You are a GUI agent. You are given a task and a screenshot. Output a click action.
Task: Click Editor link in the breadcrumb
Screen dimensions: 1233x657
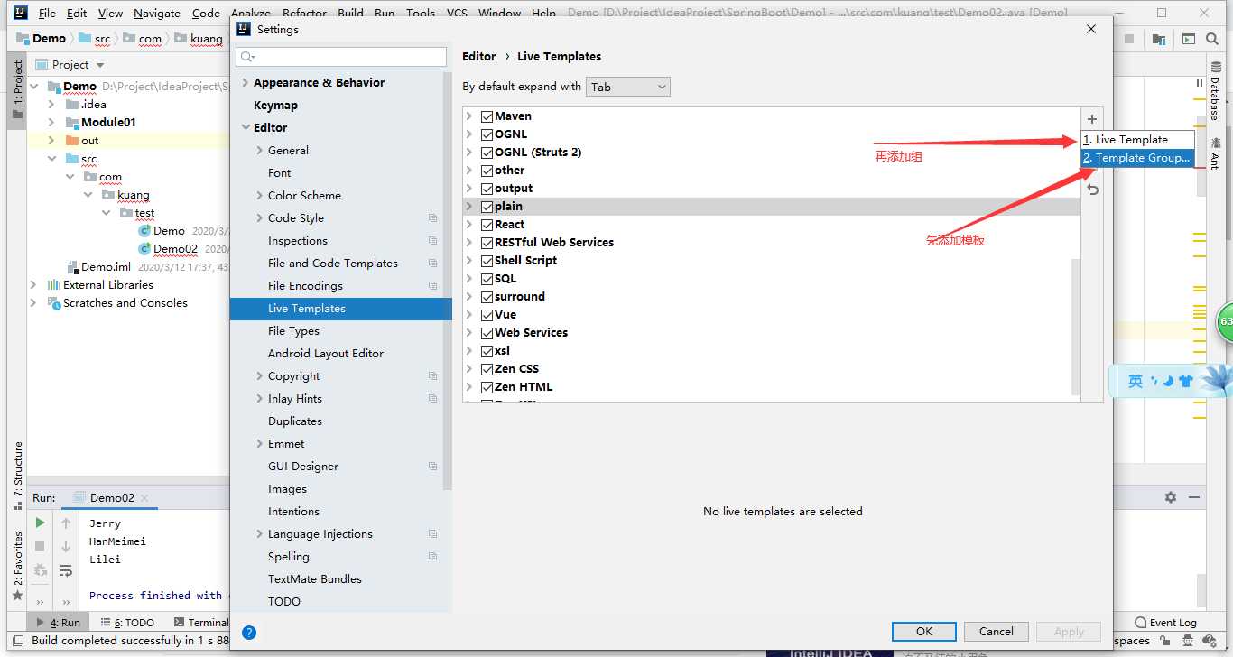coord(478,56)
